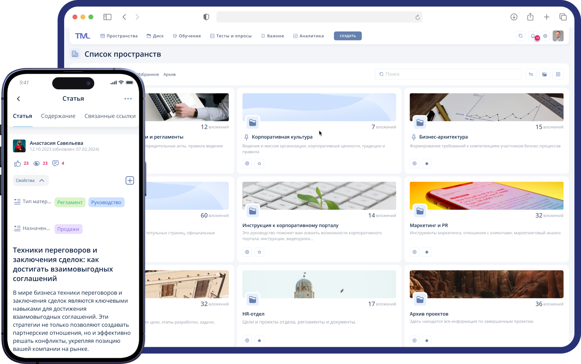The image size is (581, 364).
Task: Click the создать button
Action: (348, 36)
